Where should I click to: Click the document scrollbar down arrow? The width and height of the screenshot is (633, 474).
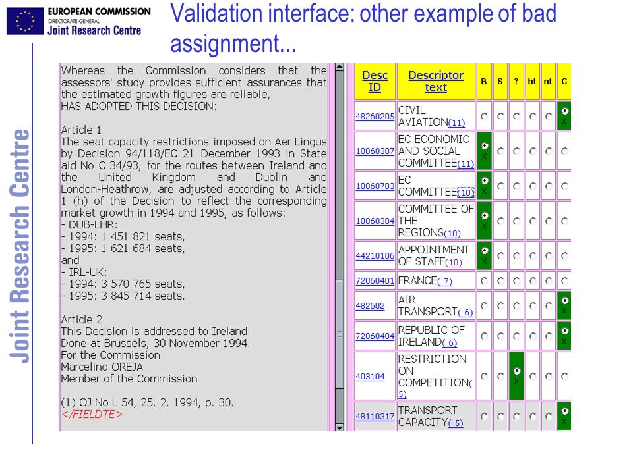click(x=340, y=427)
